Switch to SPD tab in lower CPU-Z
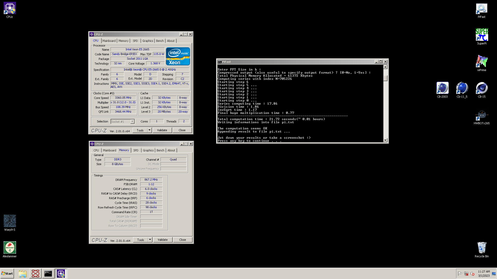497x279 pixels. (136, 150)
